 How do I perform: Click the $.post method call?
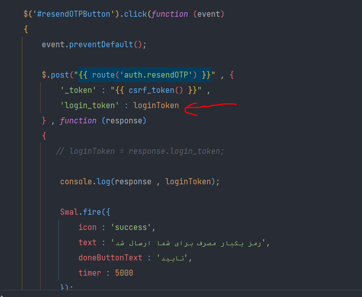pos(55,75)
